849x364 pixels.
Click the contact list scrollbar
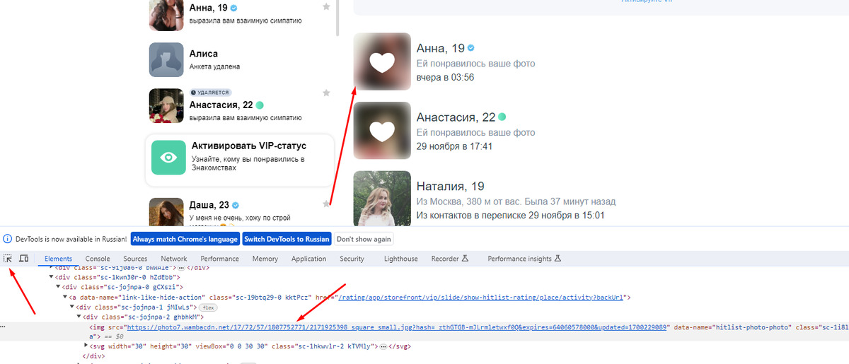(x=337, y=17)
